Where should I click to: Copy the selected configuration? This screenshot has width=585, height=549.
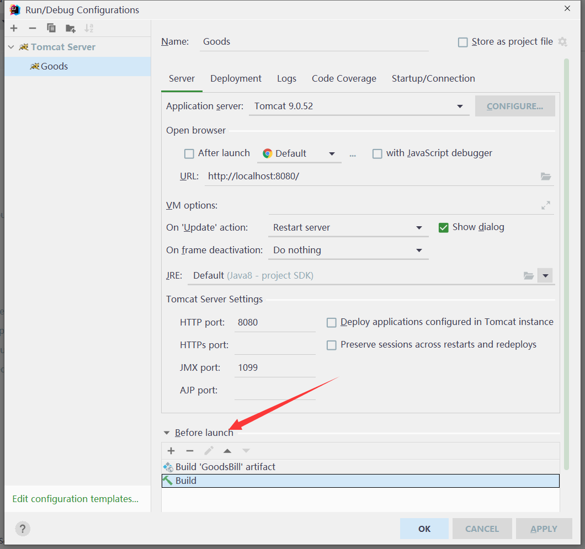click(51, 28)
